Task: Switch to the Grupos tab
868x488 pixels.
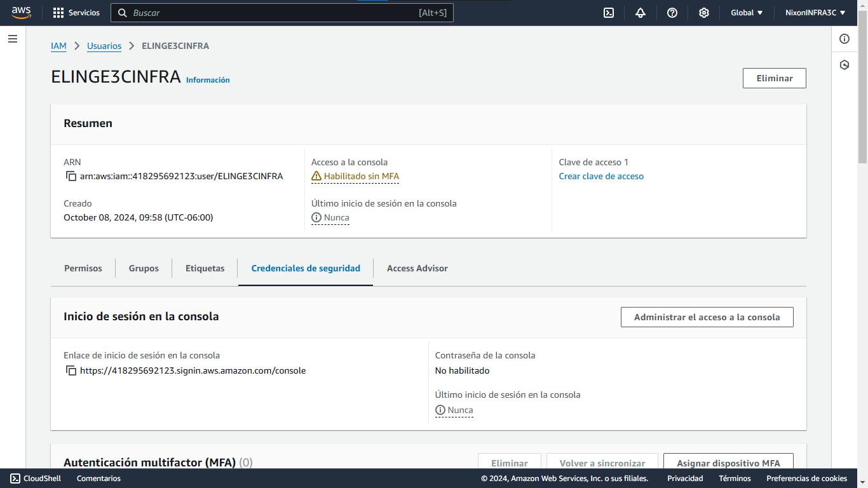Action: 144,268
